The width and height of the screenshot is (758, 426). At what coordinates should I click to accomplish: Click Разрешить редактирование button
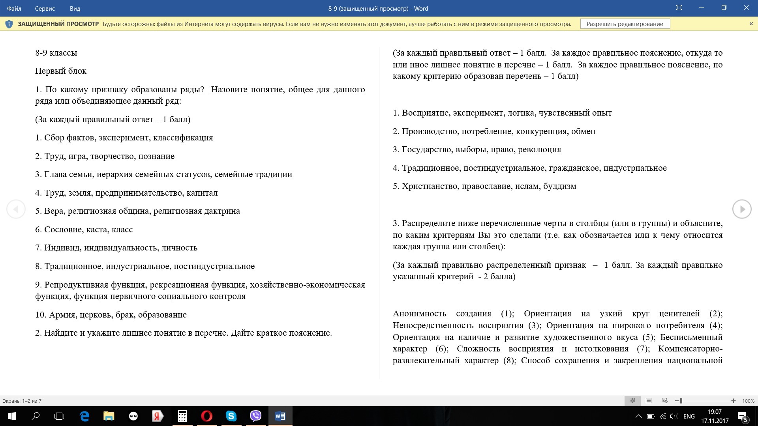click(x=625, y=24)
